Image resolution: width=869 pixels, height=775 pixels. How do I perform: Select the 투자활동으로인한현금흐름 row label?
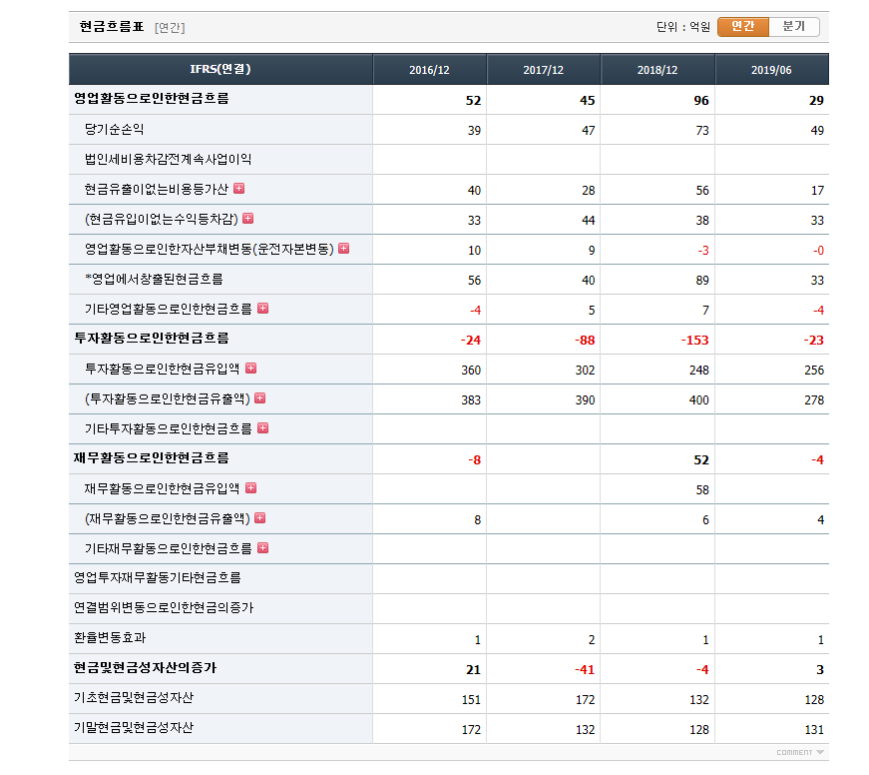152,339
